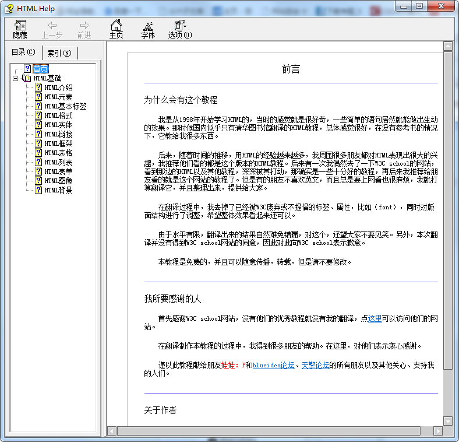
Task: Open the 这里 hyperlink
Action: click(375, 318)
